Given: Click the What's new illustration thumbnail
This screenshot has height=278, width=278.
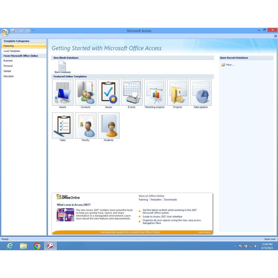Looking at the screenshot, I should 65,215.
